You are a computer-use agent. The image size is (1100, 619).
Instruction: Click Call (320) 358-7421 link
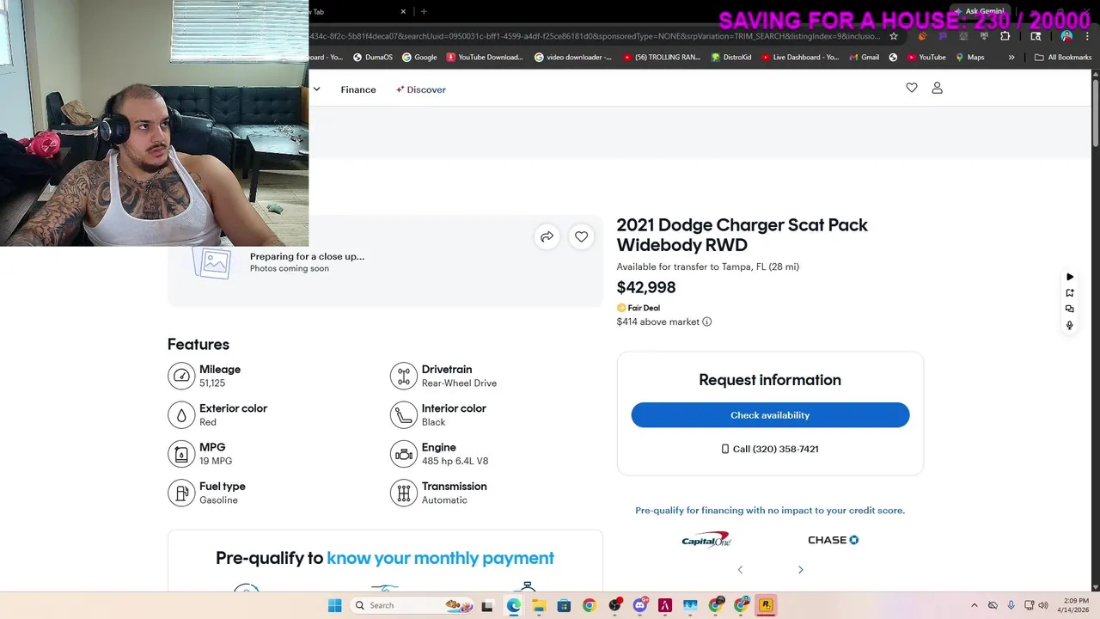tap(770, 449)
